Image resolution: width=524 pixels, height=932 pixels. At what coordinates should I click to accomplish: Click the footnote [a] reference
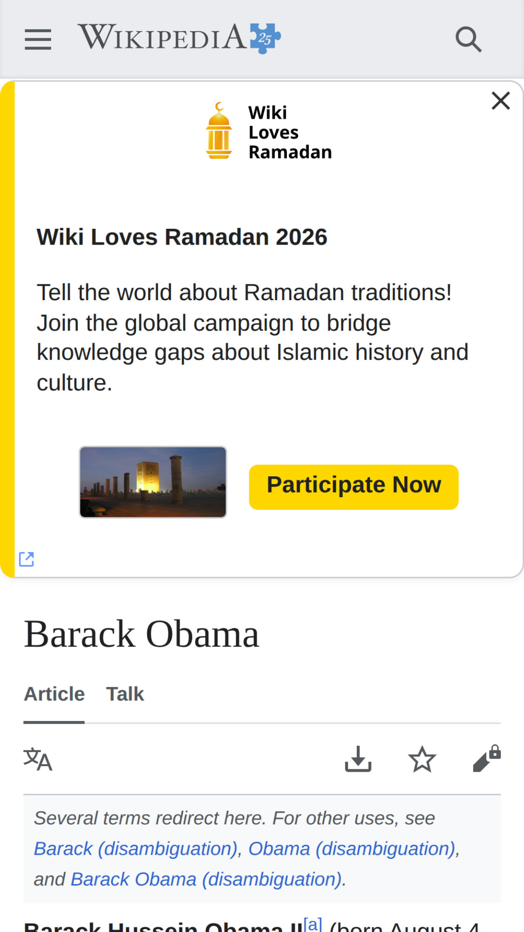(313, 923)
